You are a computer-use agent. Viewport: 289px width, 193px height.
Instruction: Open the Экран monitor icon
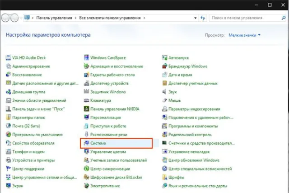[8, 186]
